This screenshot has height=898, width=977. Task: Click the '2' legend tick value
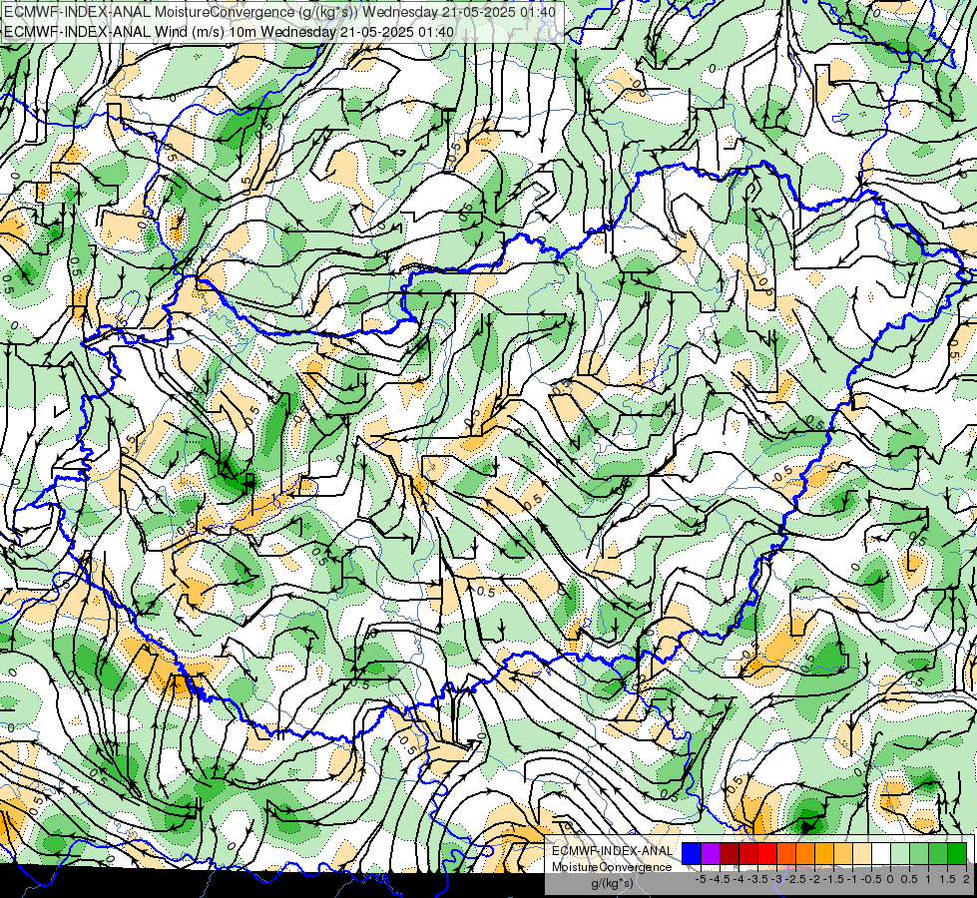click(966, 879)
